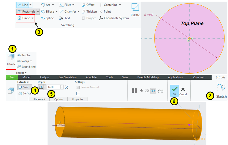Click the Sketch icon
Viewport: 228px width, 145px height.
pyautogui.click(x=221, y=90)
